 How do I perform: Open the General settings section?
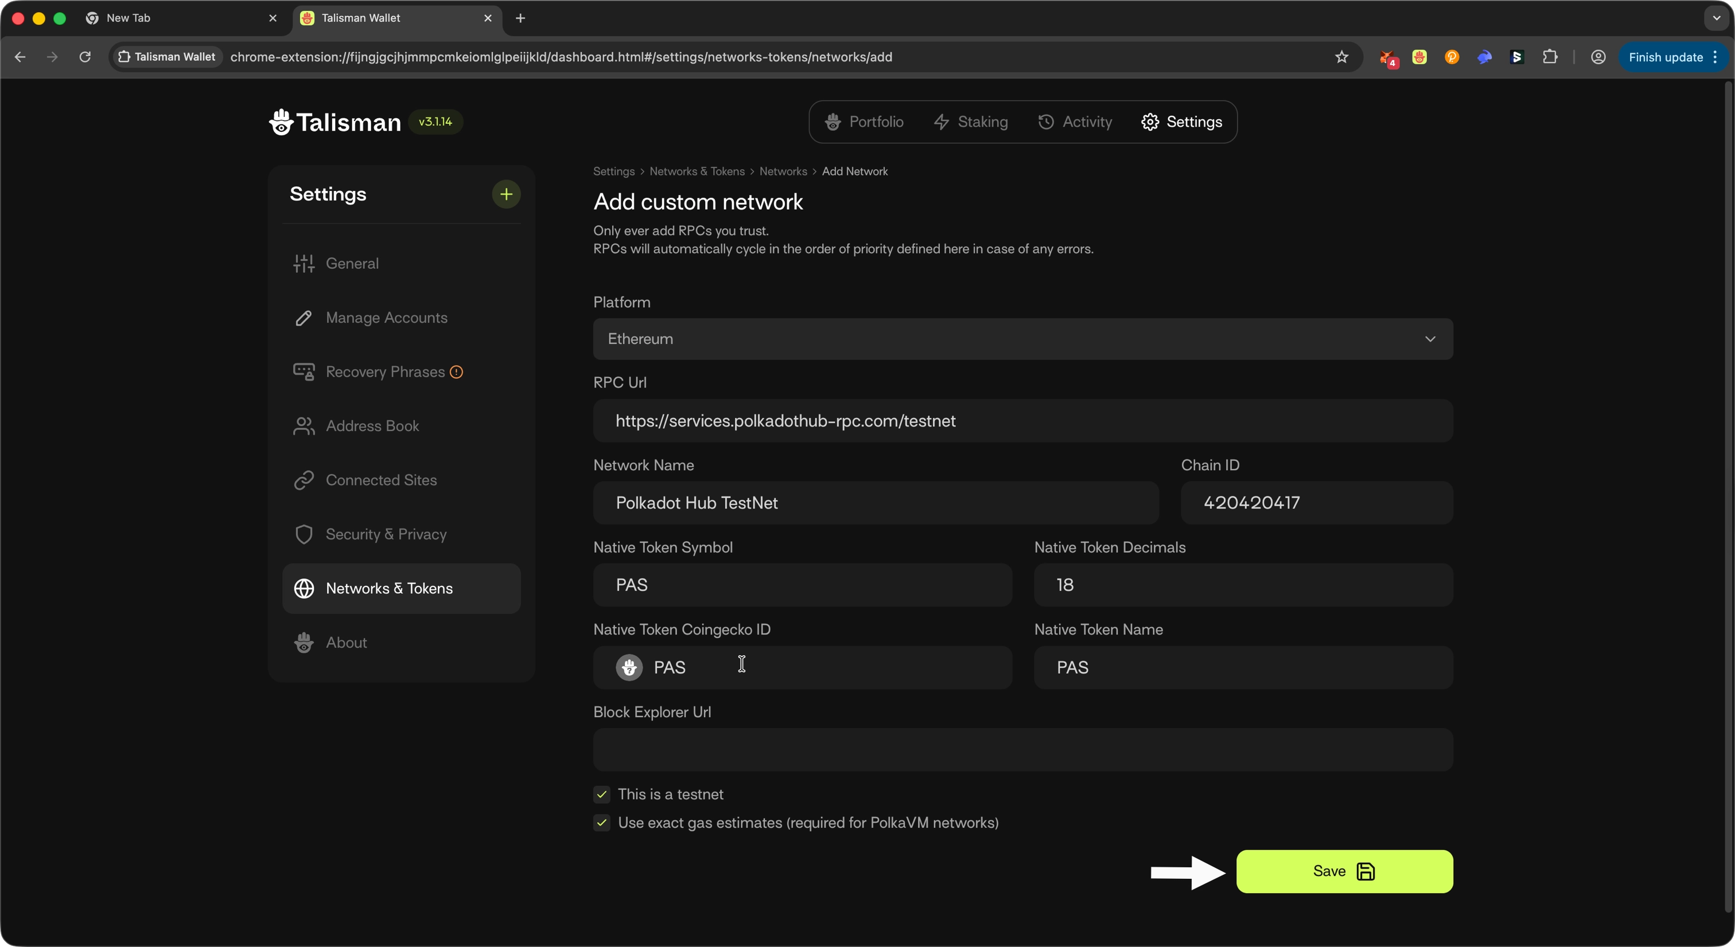352,263
